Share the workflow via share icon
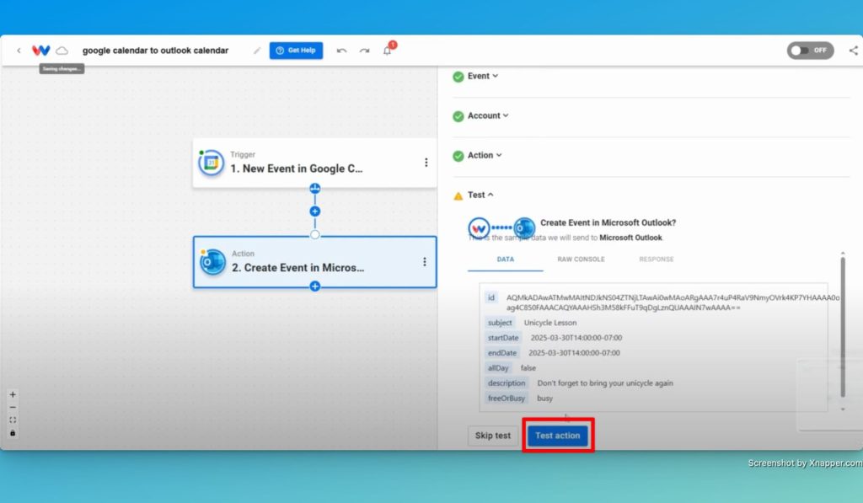 (x=853, y=51)
